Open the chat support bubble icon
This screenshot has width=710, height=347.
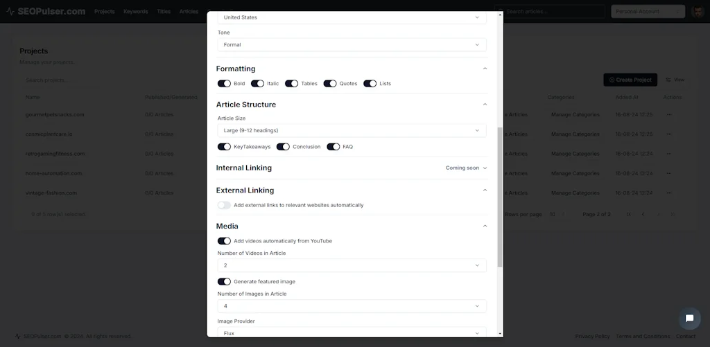pyautogui.click(x=689, y=319)
